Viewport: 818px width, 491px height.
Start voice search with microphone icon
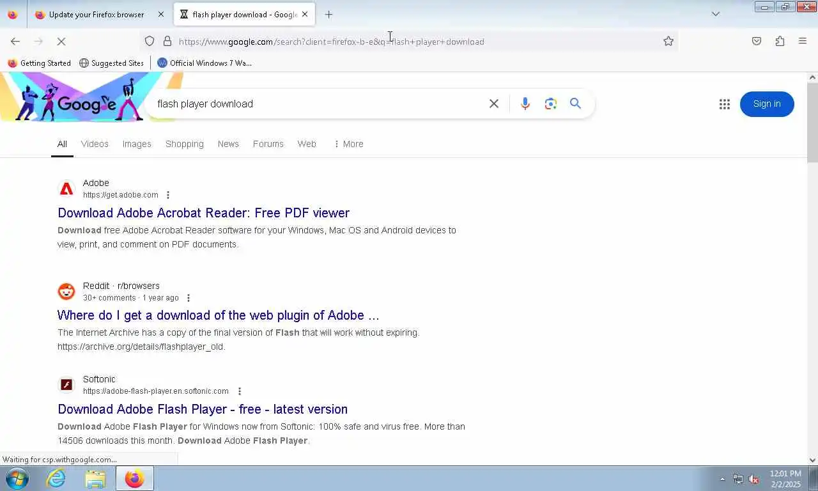pyautogui.click(x=525, y=104)
